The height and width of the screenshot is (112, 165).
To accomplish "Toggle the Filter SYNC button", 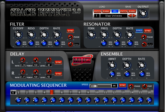I will (70, 31).
